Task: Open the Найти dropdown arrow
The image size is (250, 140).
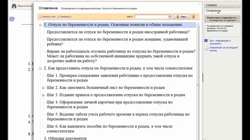Action: (x=169, y=16)
